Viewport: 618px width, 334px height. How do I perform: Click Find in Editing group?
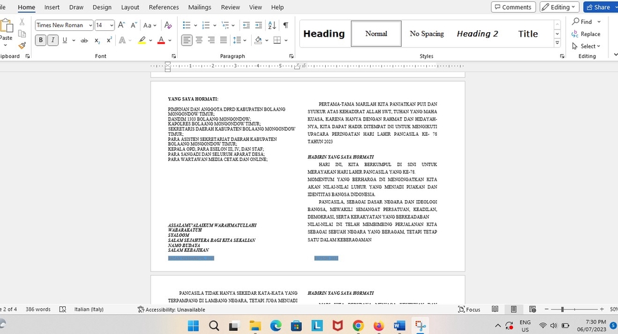point(583,22)
